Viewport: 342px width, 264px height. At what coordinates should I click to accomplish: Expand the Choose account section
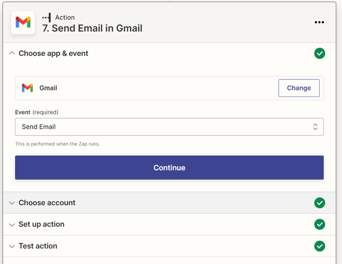(12, 203)
